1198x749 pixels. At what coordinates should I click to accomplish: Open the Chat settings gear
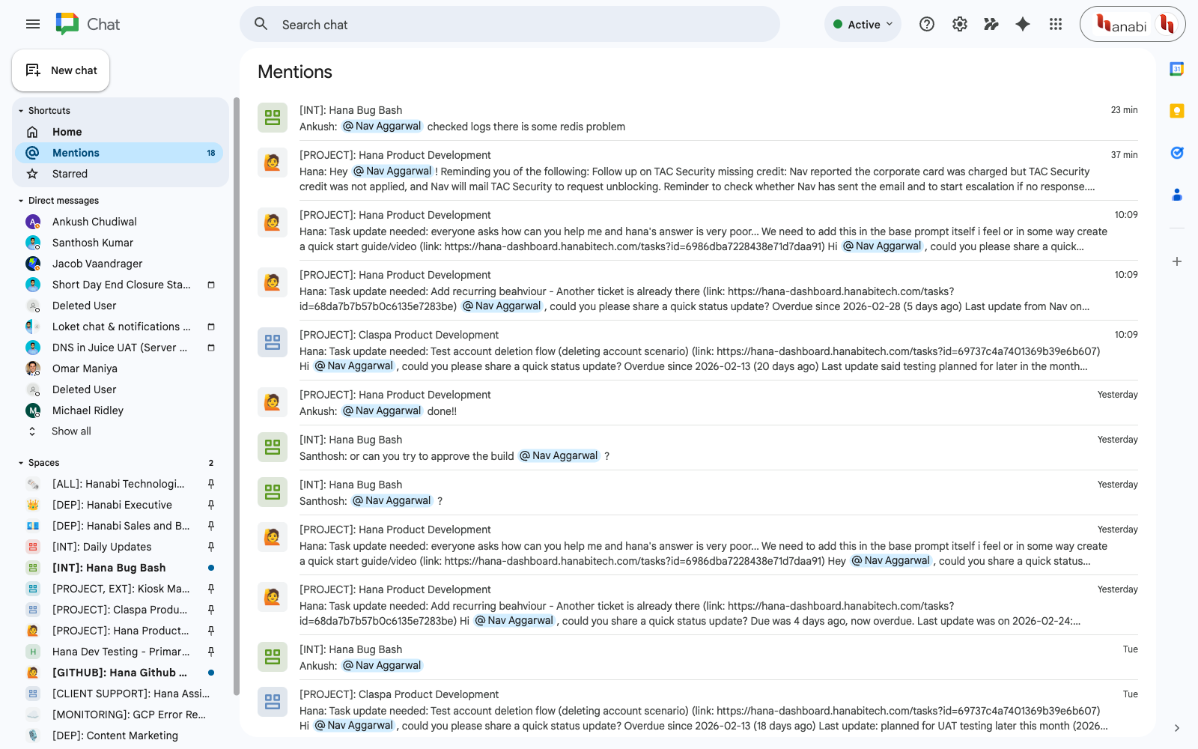959,24
